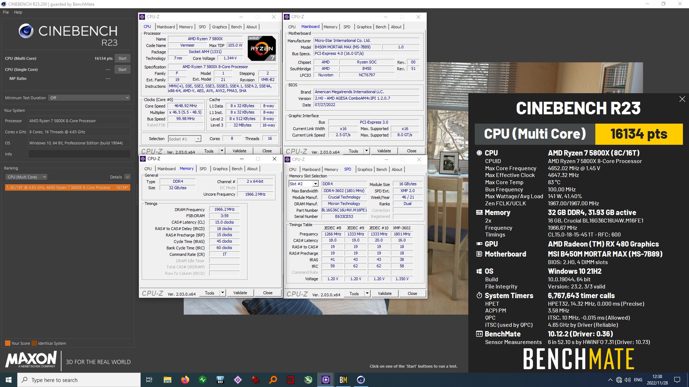Image resolution: width=689 pixels, height=387 pixels.
Task: Start the CPU (Multi Core) test
Action: coord(122,58)
